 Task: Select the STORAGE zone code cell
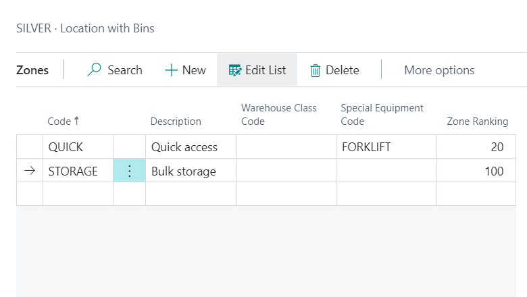[73, 171]
